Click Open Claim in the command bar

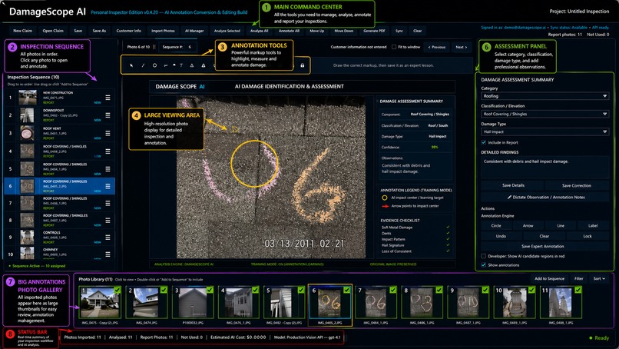(53, 31)
